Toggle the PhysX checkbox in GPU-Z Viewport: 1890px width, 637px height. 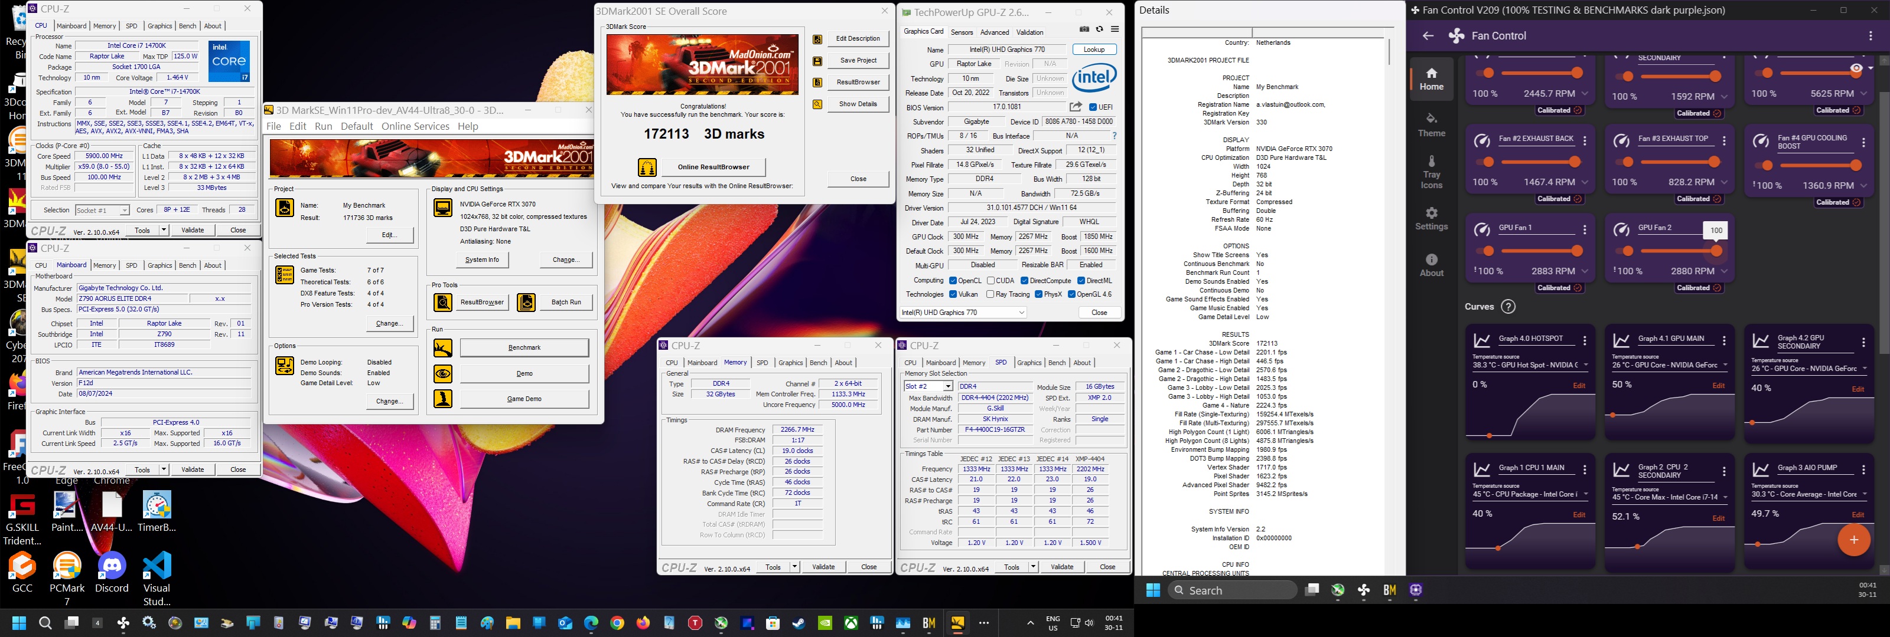pos(1038,295)
